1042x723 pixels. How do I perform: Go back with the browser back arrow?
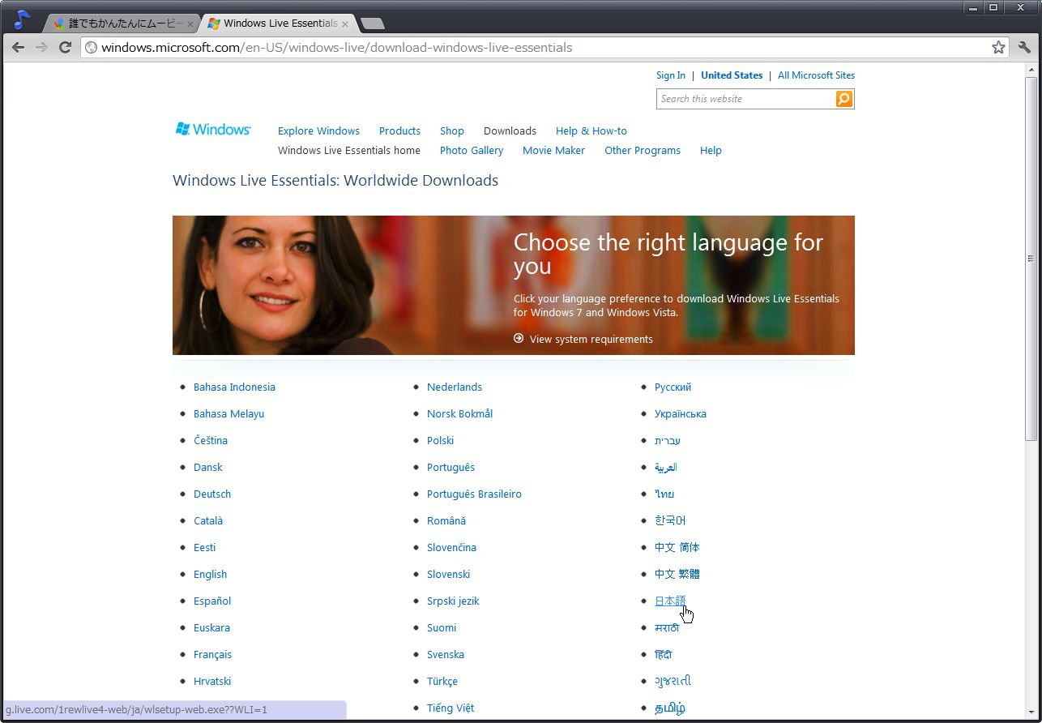[x=18, y=47]
